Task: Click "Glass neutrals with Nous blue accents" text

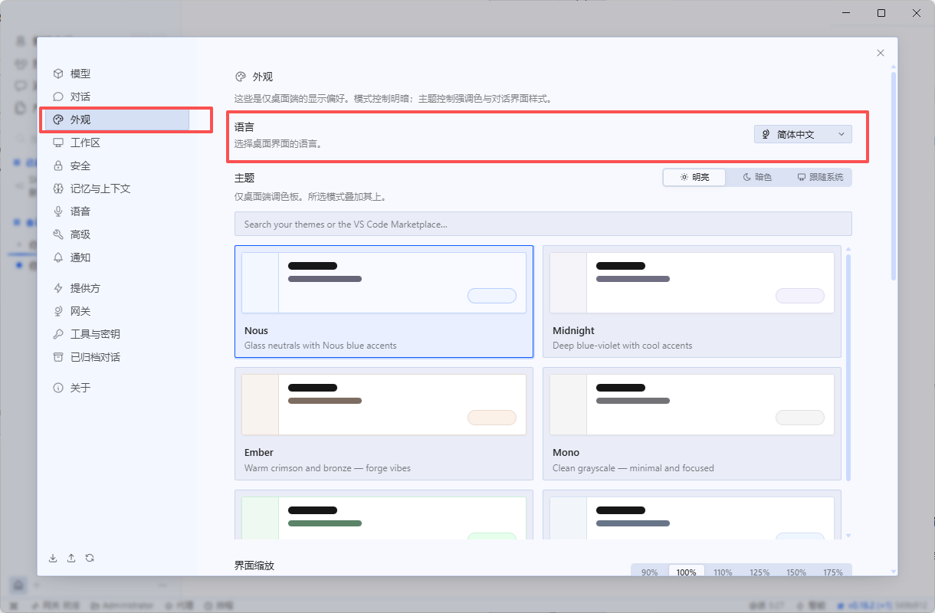Action: [x=320, y=346]
